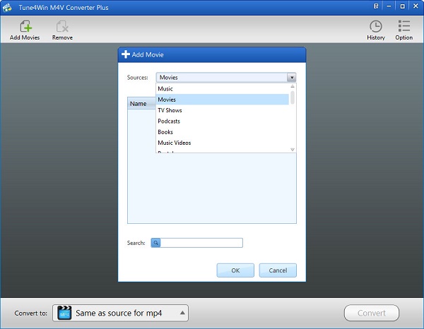Select Music from the Sources list
The height and width of the screenshot is (329, 424).
165,89
